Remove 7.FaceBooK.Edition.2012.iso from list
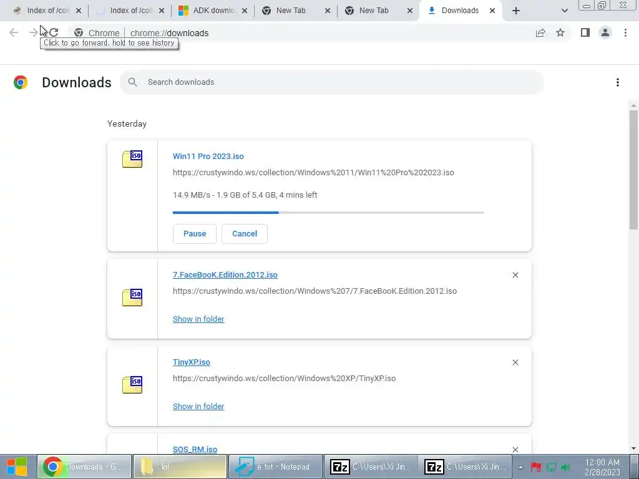This screenshot has height=479, width=639. coord(515,275)
